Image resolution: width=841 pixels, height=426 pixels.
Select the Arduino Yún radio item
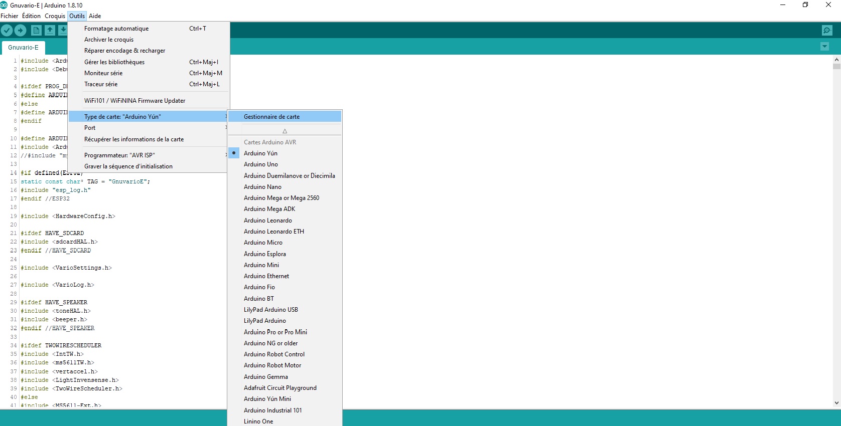pyautogui.click(x=285, y=153)
